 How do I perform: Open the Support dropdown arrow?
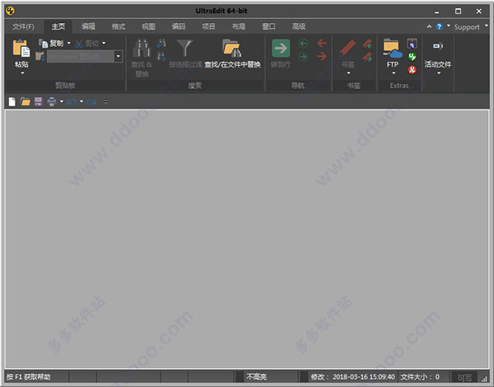coord(486,26)
